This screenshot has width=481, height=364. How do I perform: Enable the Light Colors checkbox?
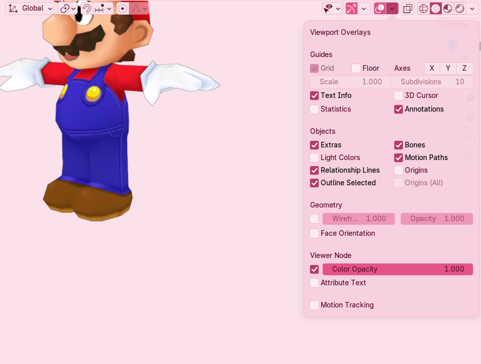pos(314,158)
